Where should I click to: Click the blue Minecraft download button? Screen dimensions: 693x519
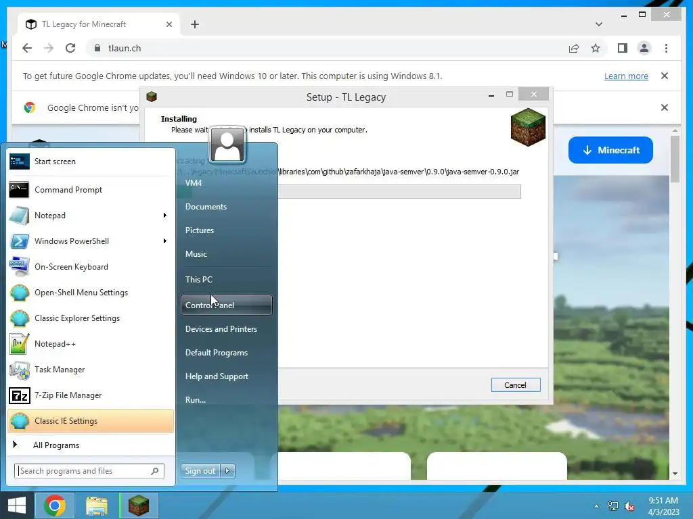point(610,150)
